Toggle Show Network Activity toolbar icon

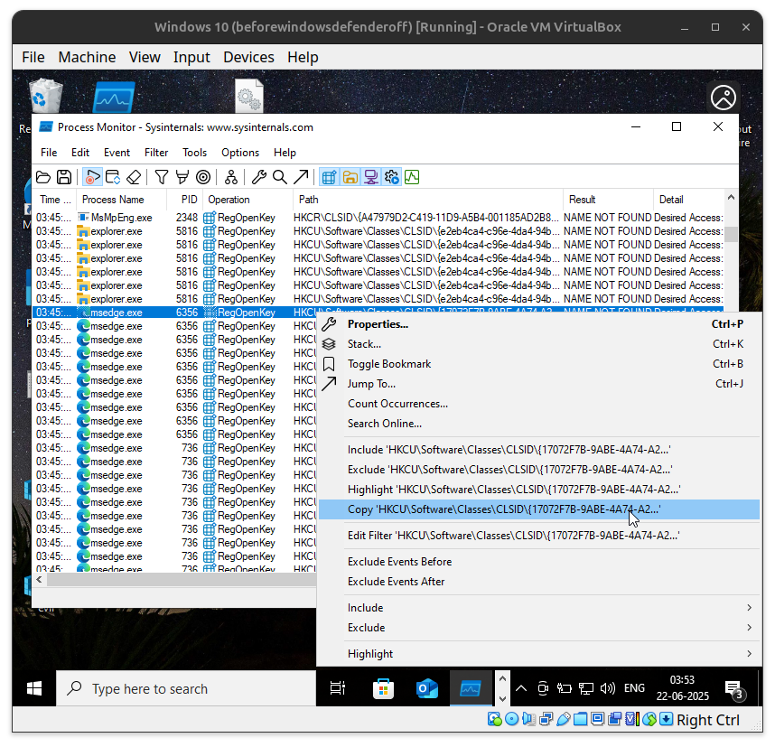(370, 177)
